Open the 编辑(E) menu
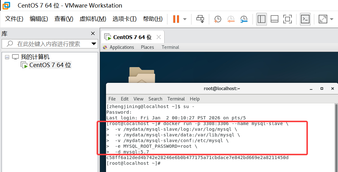 pos(39,19)
